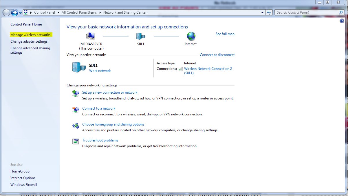Open Internet Options under See also

(x=23, y=178)
